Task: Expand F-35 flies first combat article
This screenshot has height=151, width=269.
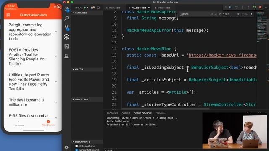Action: [56, 118]
